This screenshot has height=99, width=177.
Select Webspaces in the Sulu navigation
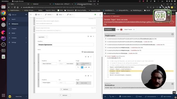tap(15, 24)
